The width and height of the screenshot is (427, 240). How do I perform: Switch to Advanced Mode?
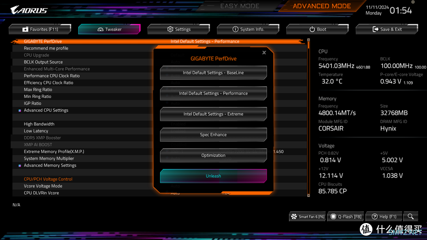pyautogui.click(x=321, y=6)
